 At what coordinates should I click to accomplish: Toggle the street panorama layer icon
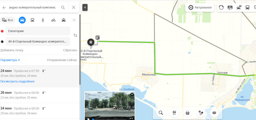[230, 7]
